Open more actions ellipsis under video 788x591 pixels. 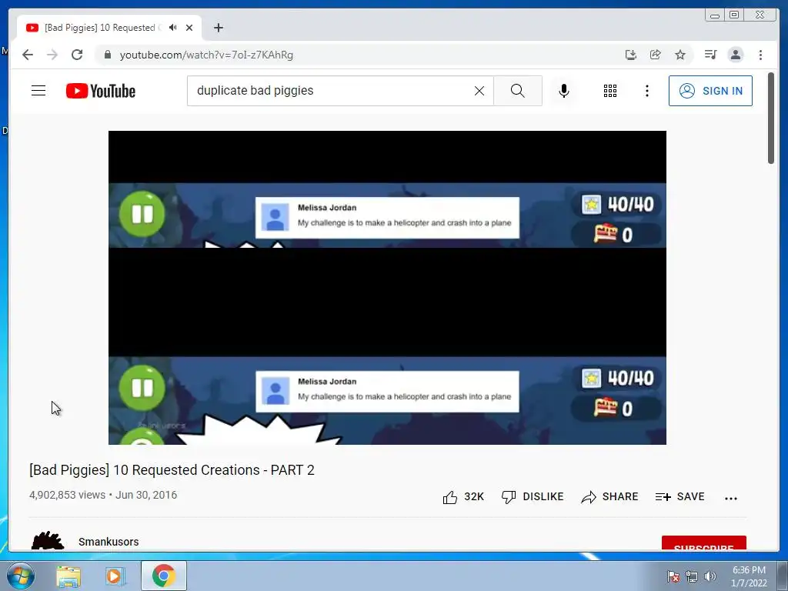point(731,498)
